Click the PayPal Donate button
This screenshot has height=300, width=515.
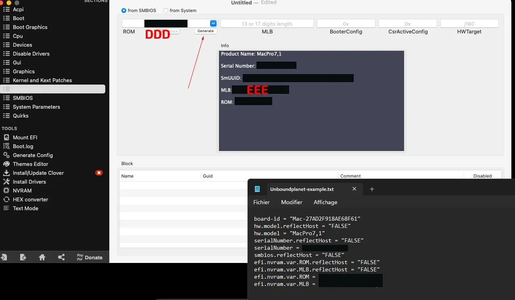(90, 257)
